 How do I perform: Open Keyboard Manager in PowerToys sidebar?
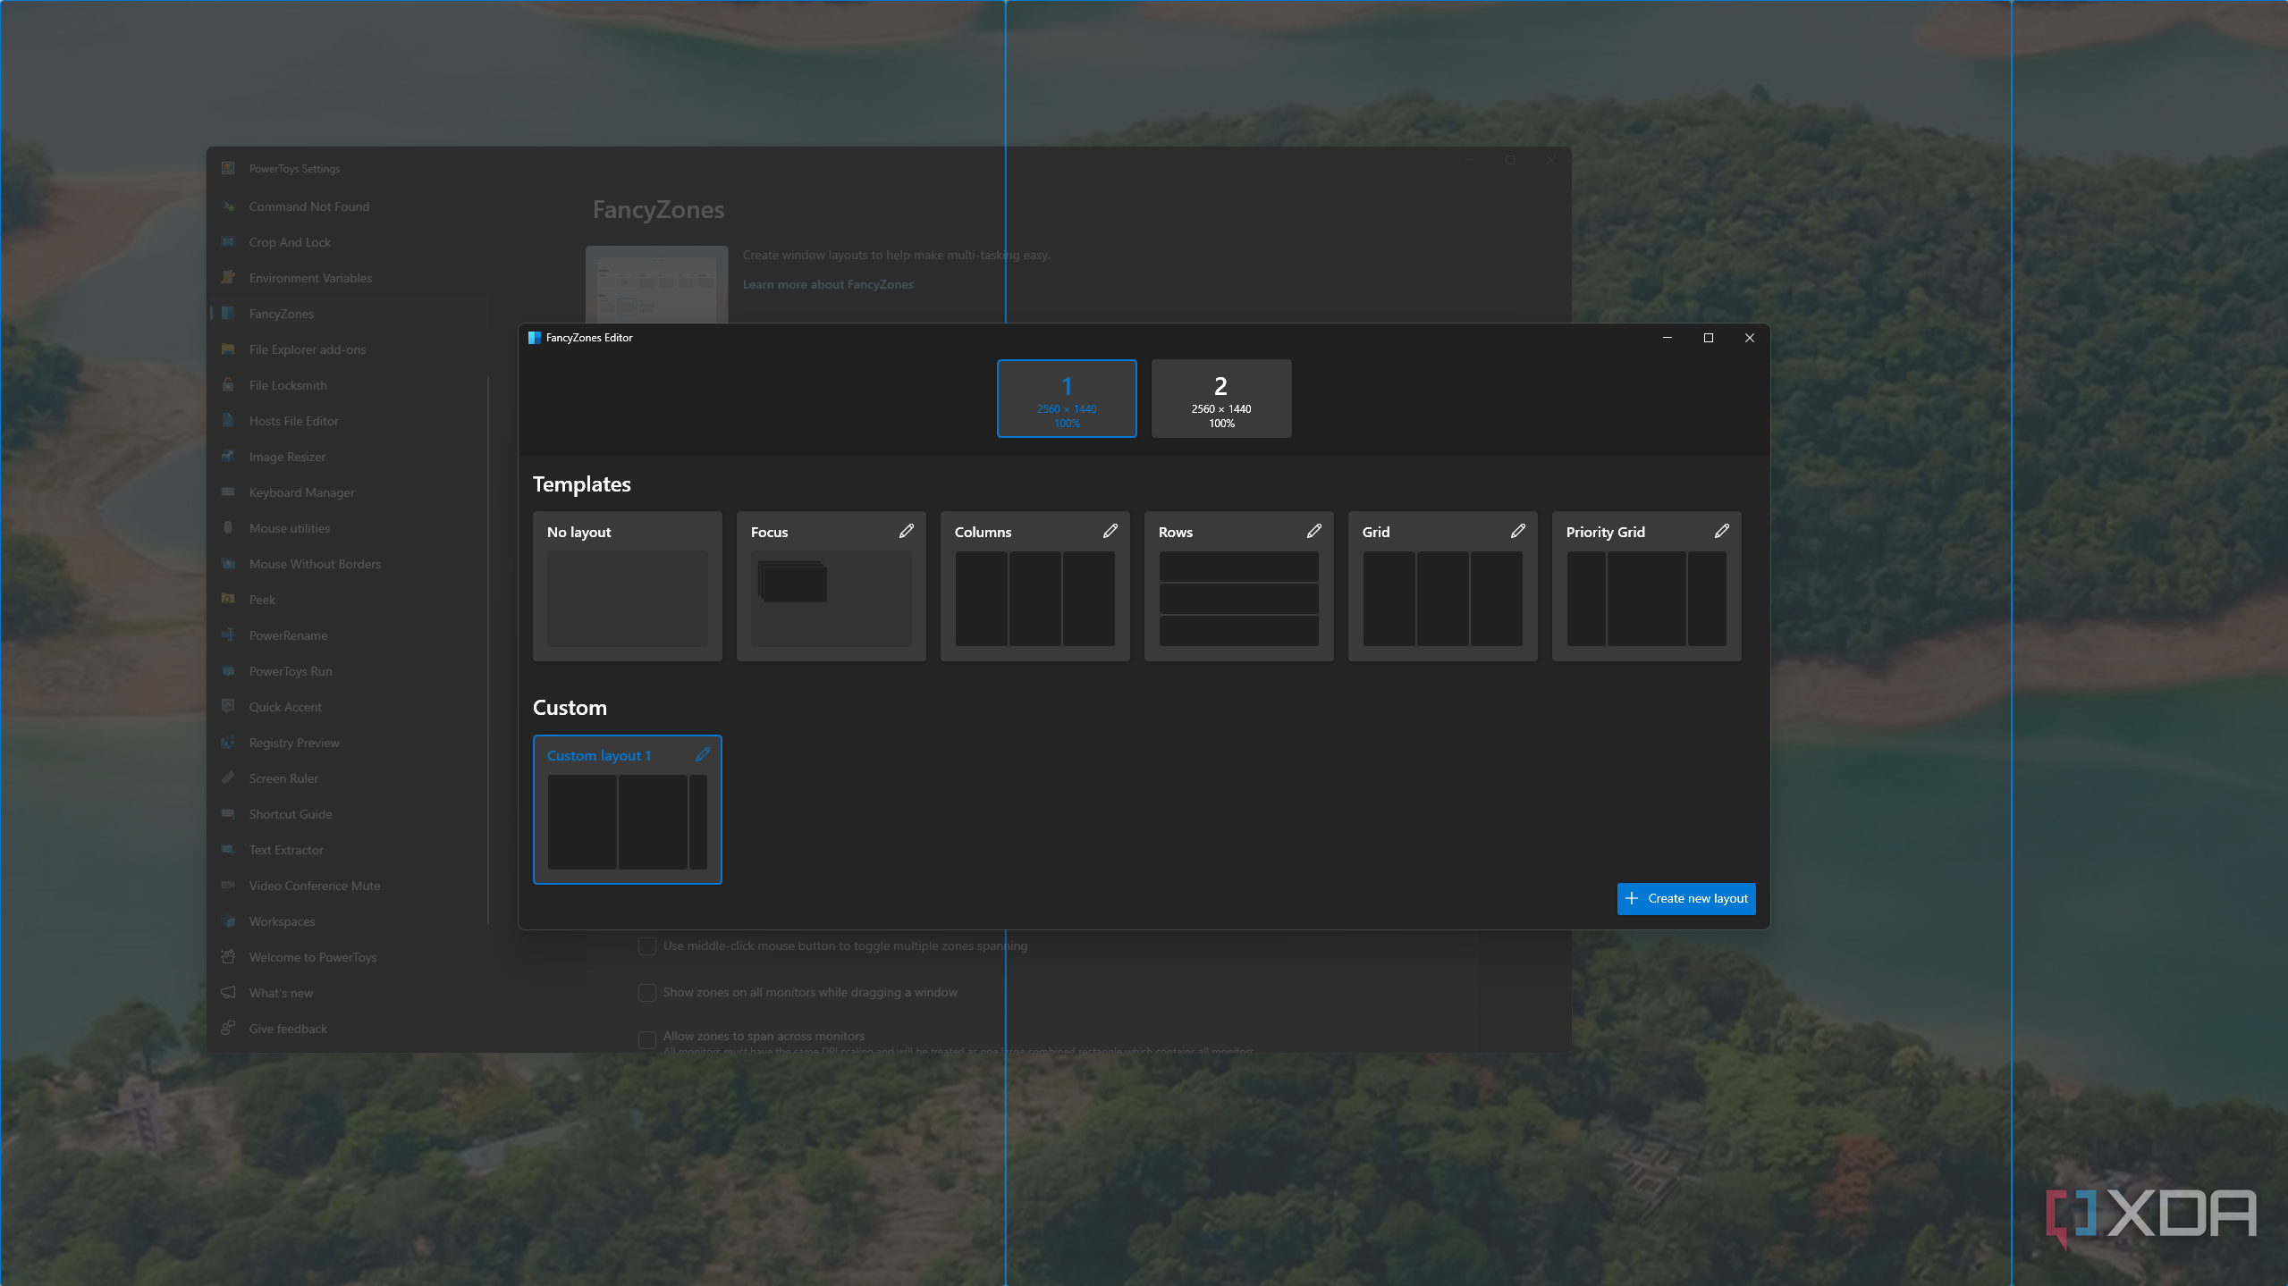(x=349, y=492)
